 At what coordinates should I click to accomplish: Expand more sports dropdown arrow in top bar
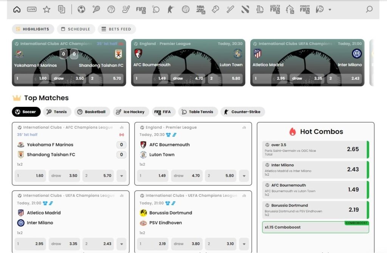330,10
